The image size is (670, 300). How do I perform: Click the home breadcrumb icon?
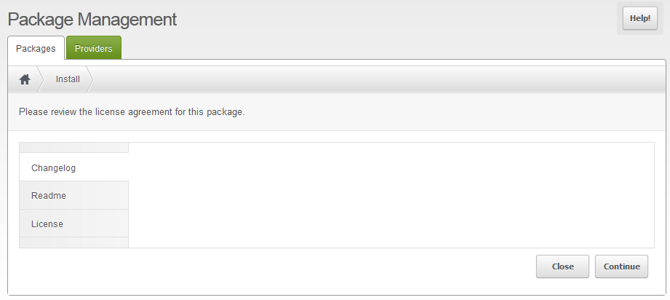[25, 79]
